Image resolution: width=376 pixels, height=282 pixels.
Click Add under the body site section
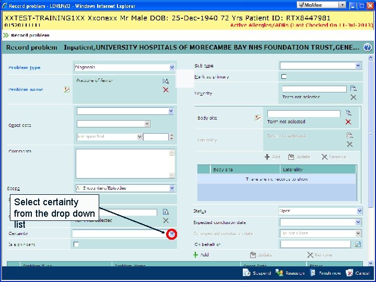(273, 157)
